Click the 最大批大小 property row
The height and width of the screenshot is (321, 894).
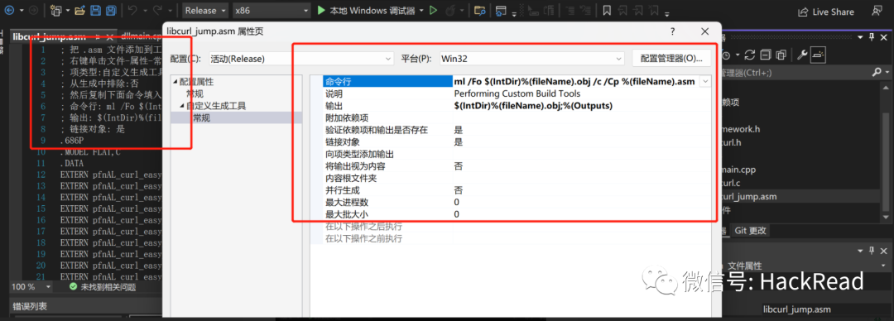tap(517, 214)
